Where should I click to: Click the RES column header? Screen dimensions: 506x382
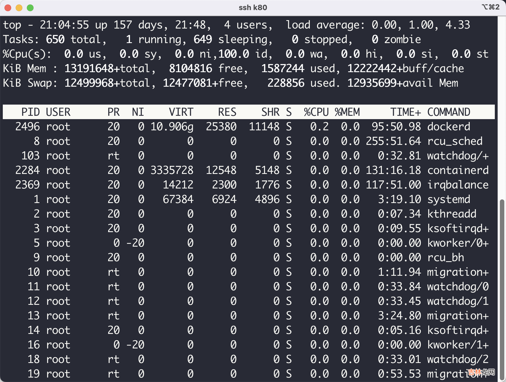point(227,112)
